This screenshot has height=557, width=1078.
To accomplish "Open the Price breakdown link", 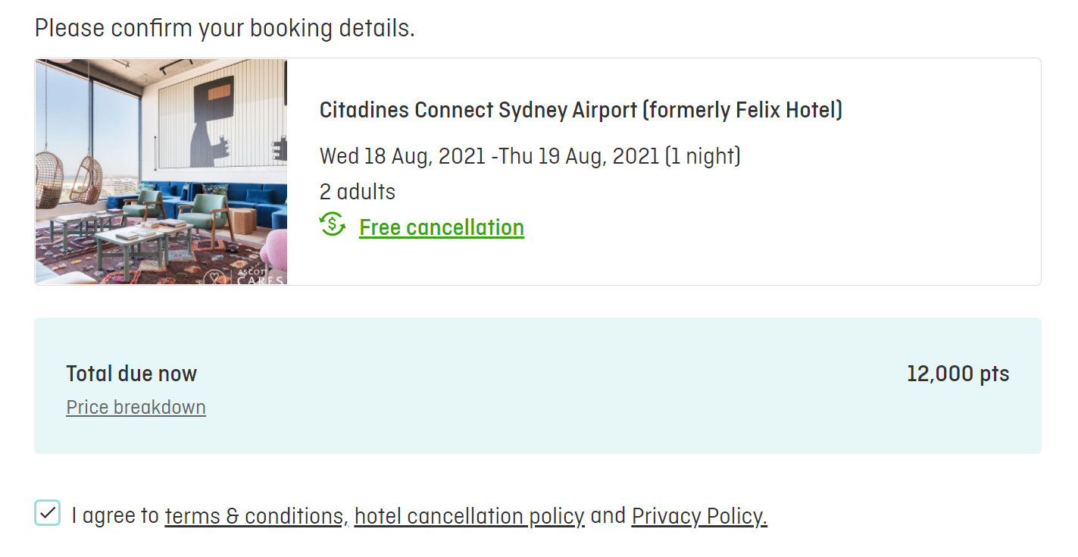I will click(136, 408).
